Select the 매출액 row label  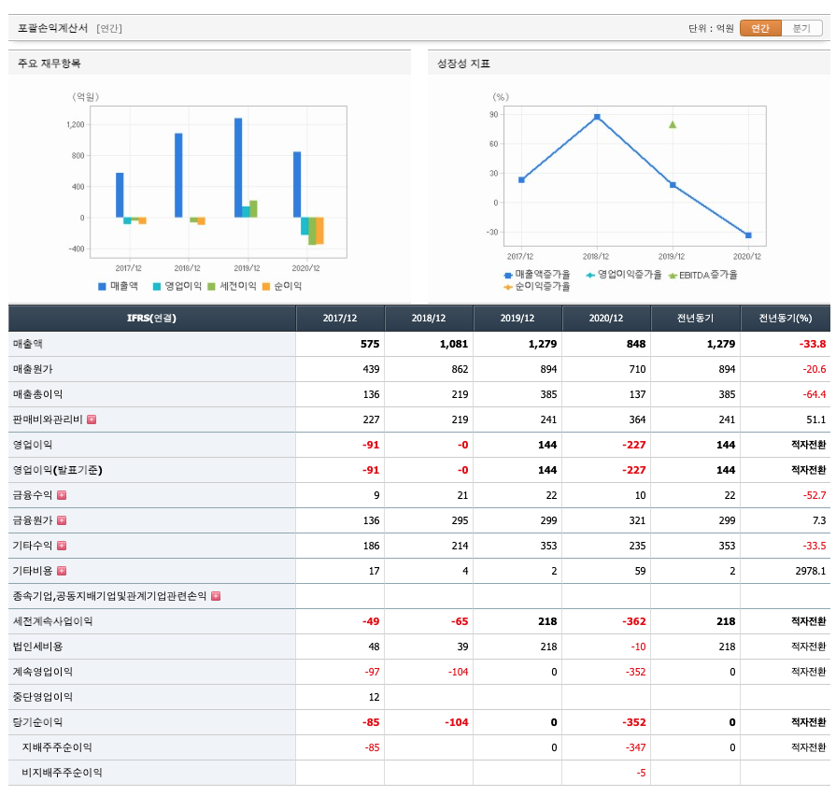click(x=28, y=344)
